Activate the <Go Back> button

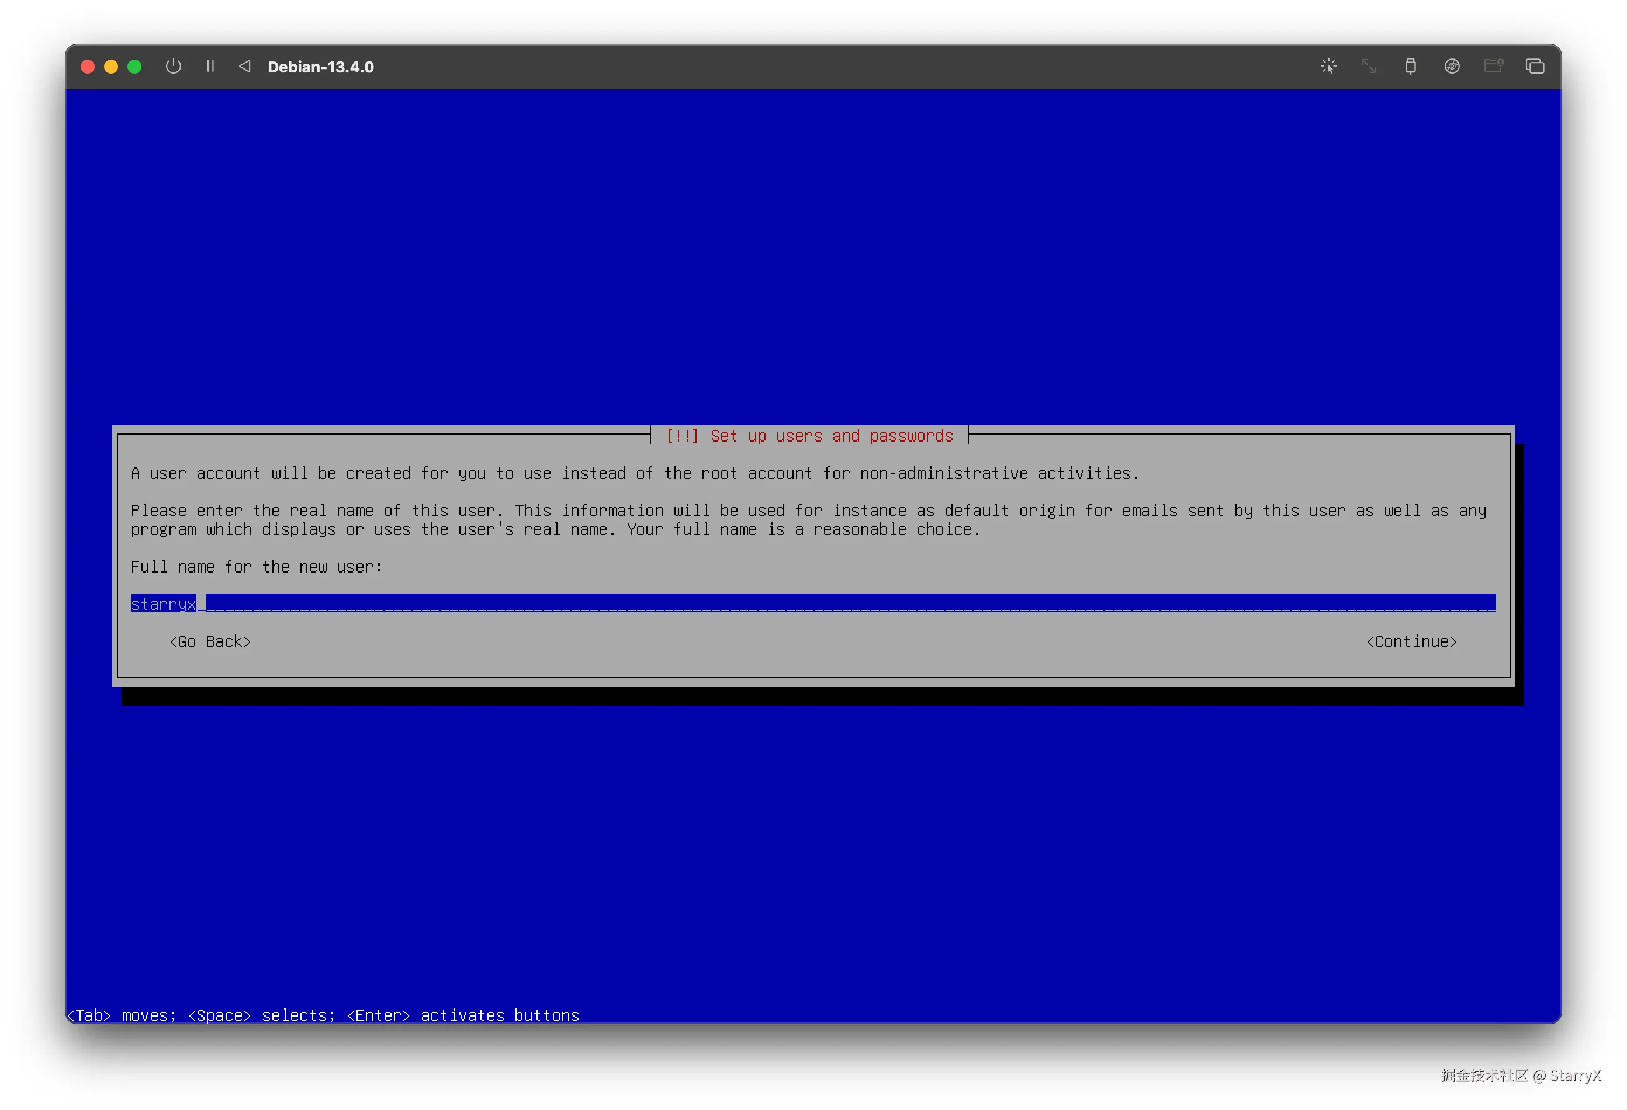(x=210, y=642)
